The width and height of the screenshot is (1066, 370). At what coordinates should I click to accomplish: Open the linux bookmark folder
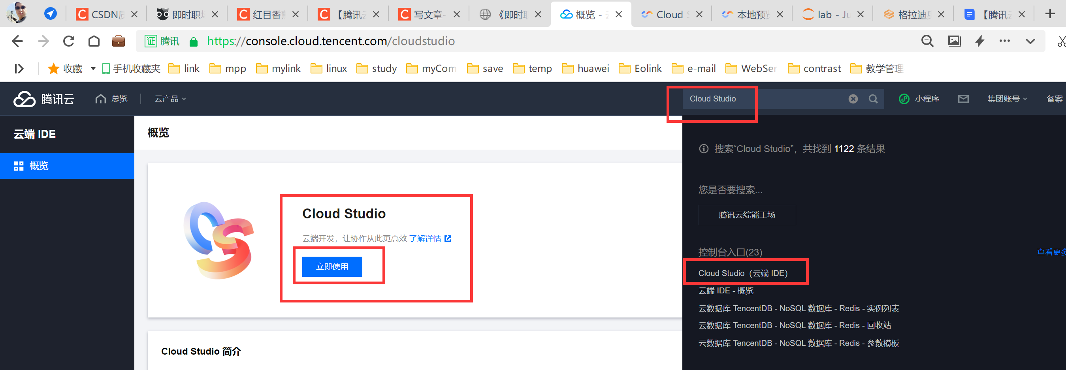click(329, 69)
